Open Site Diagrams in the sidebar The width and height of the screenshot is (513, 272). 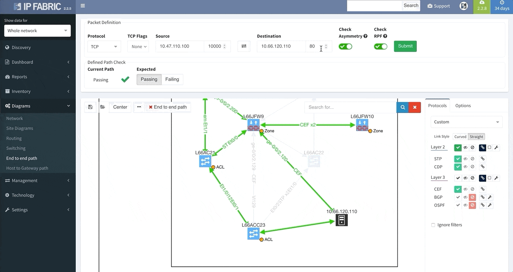coord(20,128)
